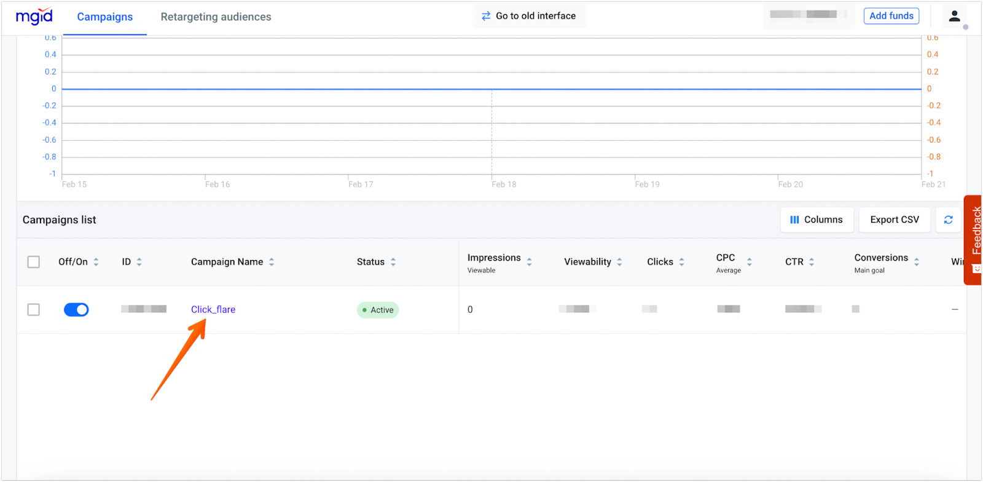Switch to the Campaigns tab
Image resolution: width=983 pixels, height=482 pixels.
[x=105, y=17]
